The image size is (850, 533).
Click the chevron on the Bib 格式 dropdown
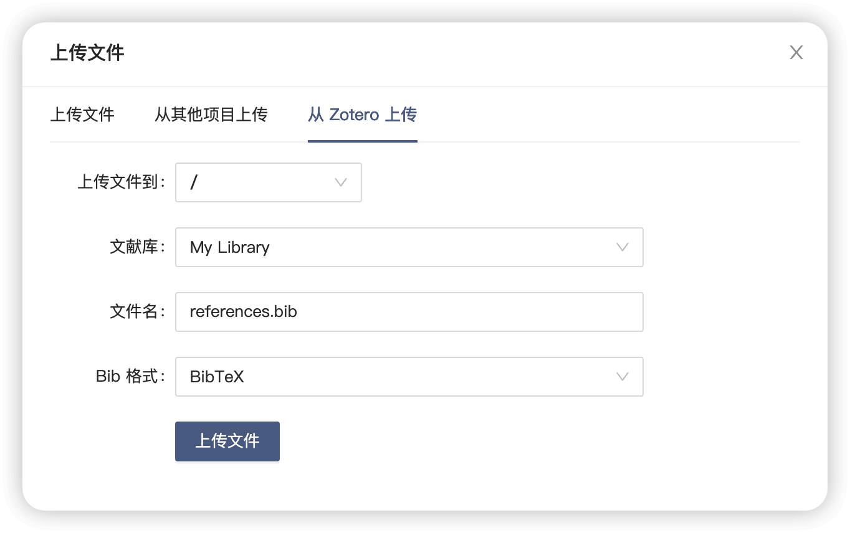click(622, 377)
